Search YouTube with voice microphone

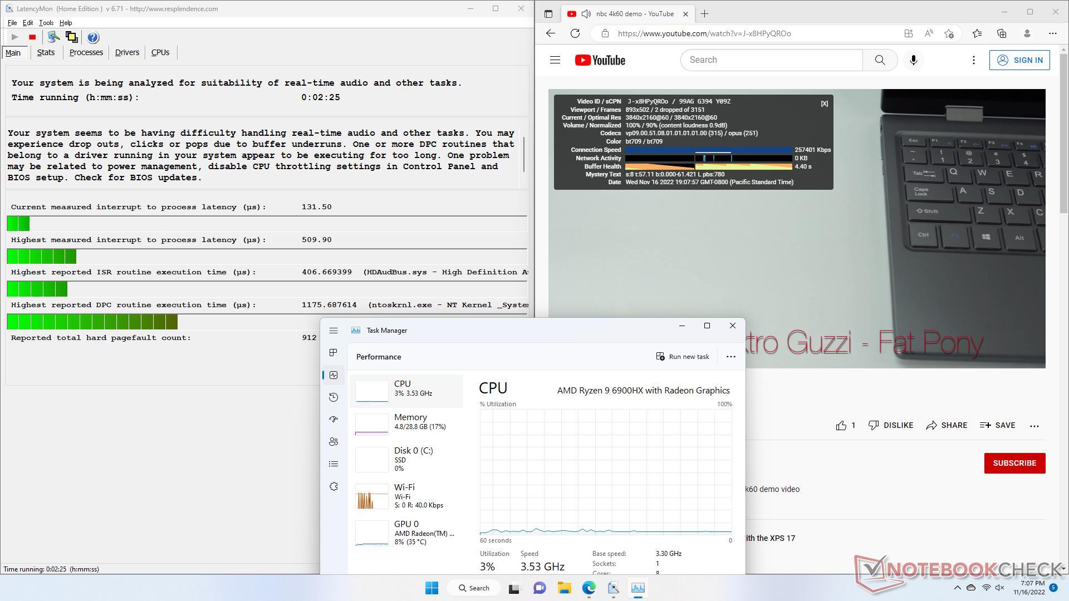point(914,60)
